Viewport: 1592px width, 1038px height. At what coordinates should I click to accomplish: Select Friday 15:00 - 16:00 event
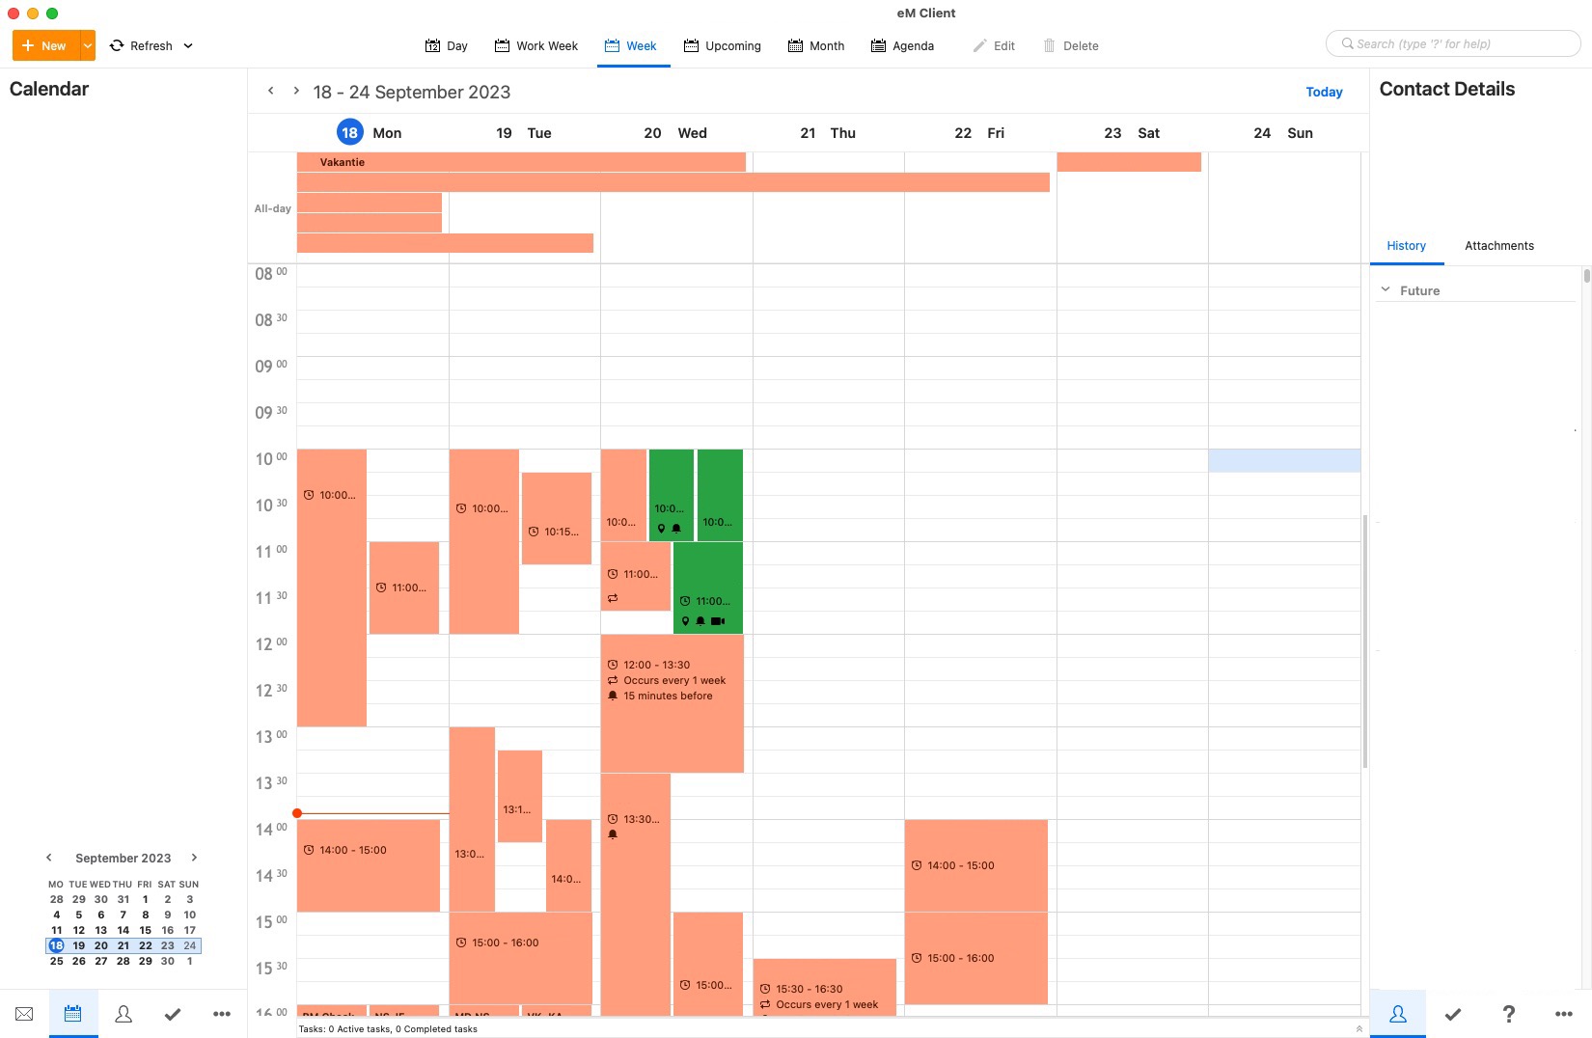[976, 958]
